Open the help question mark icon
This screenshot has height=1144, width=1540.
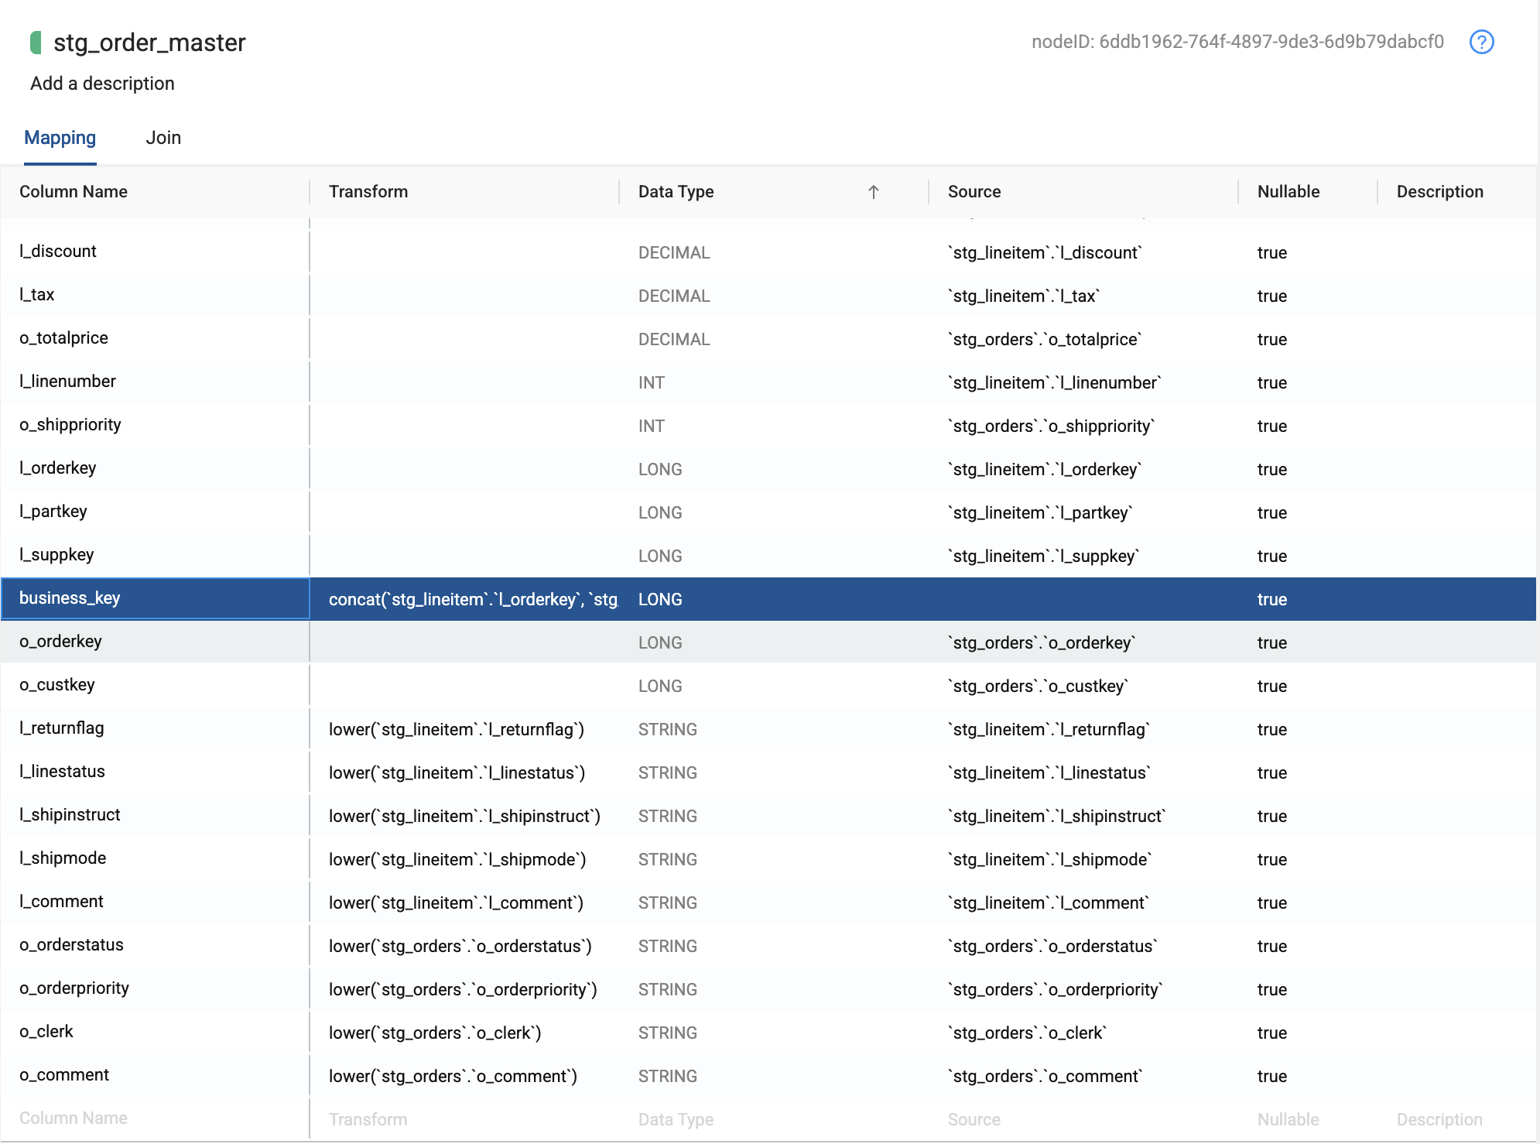[x=1481, y=42]
